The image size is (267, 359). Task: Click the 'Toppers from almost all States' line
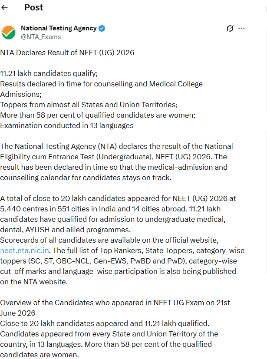click(89, 105)
